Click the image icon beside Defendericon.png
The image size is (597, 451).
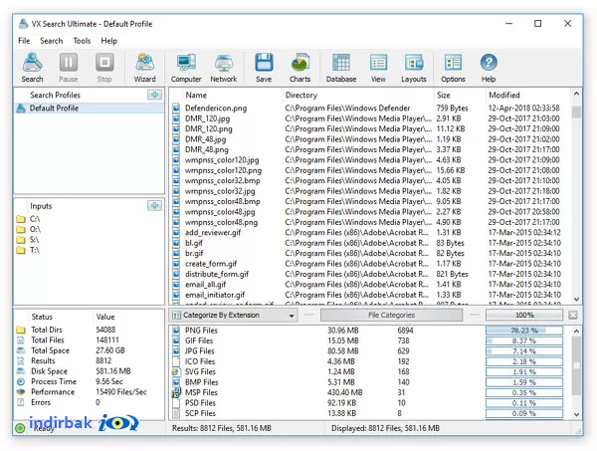tap(176, 109)
